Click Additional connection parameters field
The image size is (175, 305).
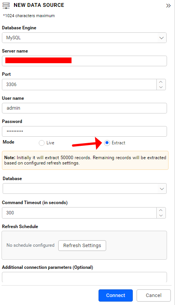pos(84,277)
